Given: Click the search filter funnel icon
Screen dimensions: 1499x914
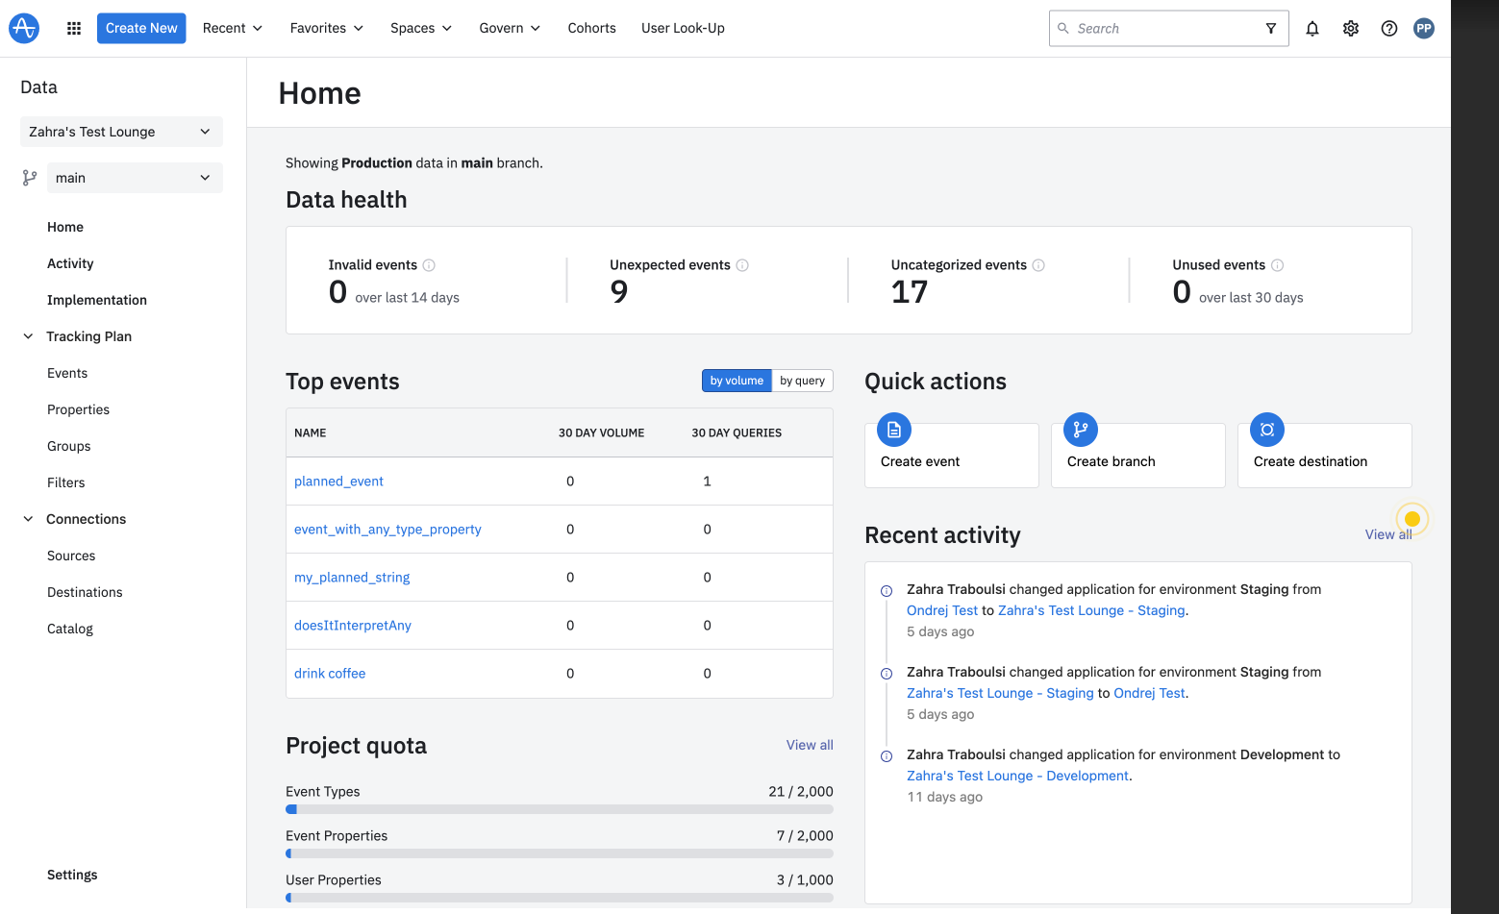Looking at the screenshot, I should click(x=1271, y=29).
